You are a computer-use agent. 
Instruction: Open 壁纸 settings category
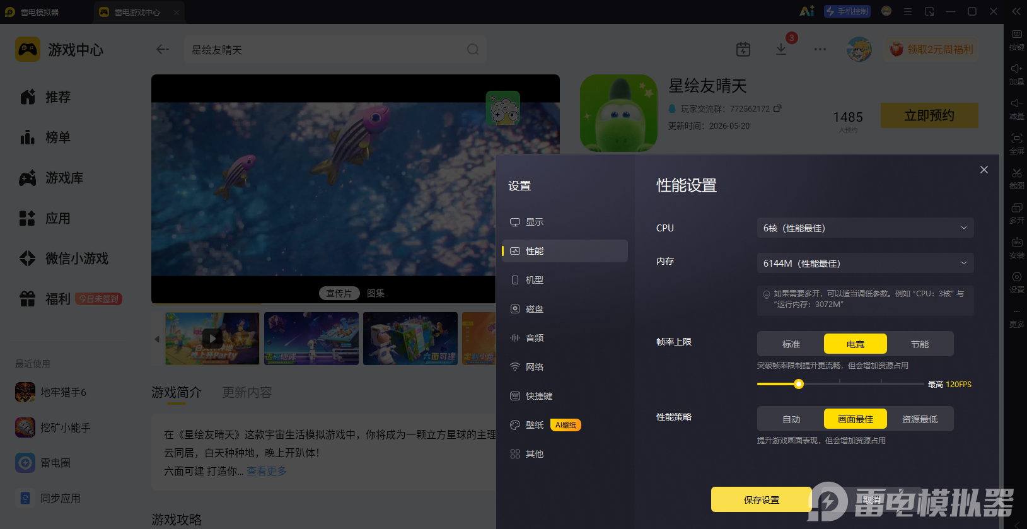pyautogui.click(x=565, y=425)
